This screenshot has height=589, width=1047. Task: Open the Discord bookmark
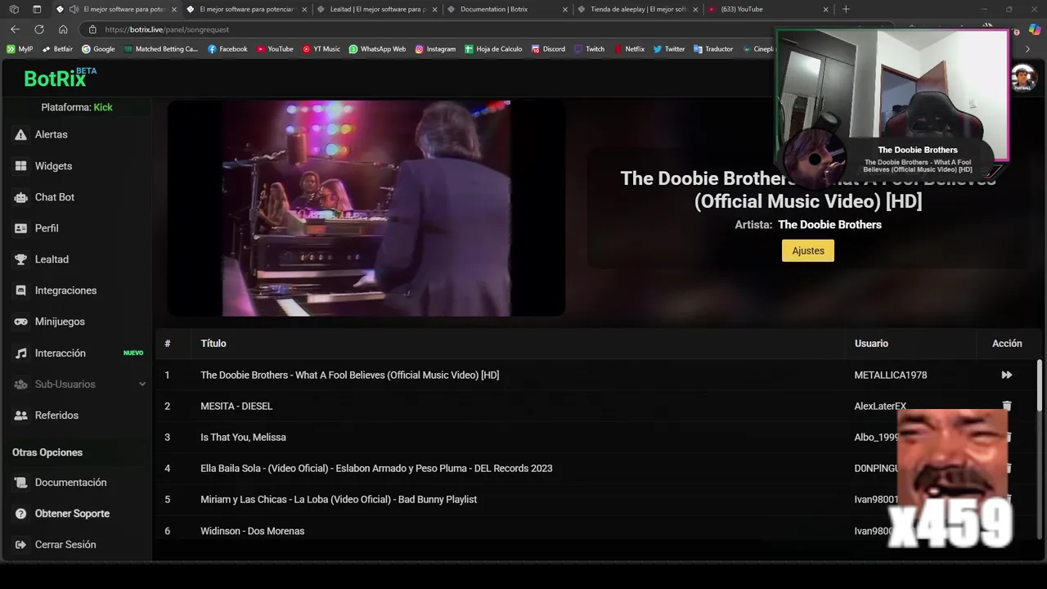click(x=547, y=49)
